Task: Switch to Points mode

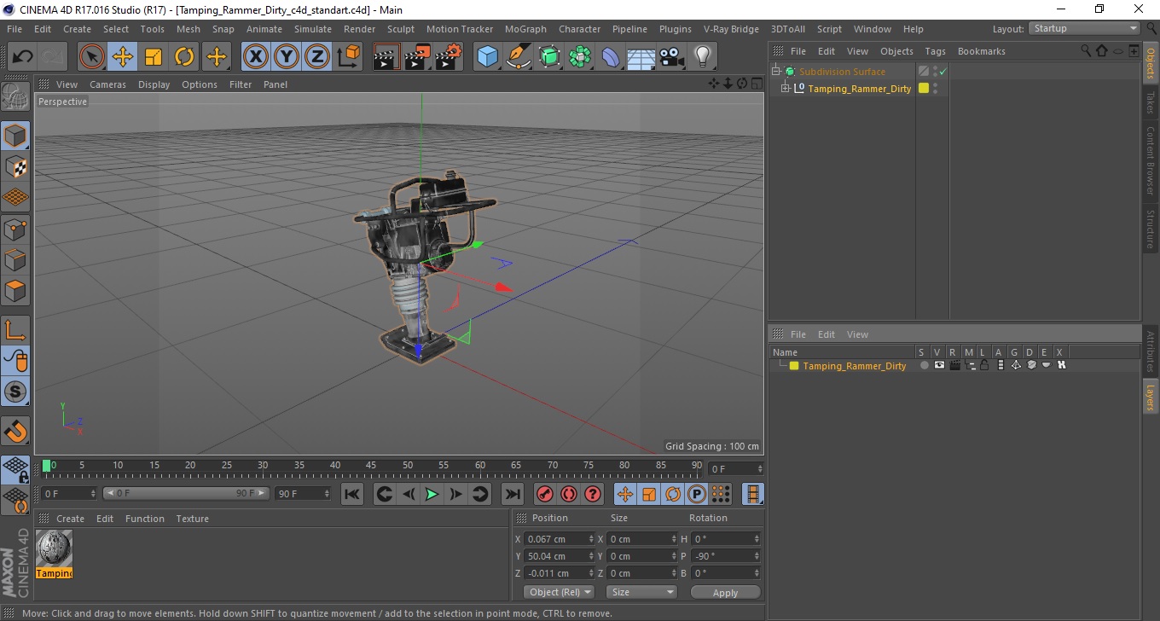Action: 15,229
